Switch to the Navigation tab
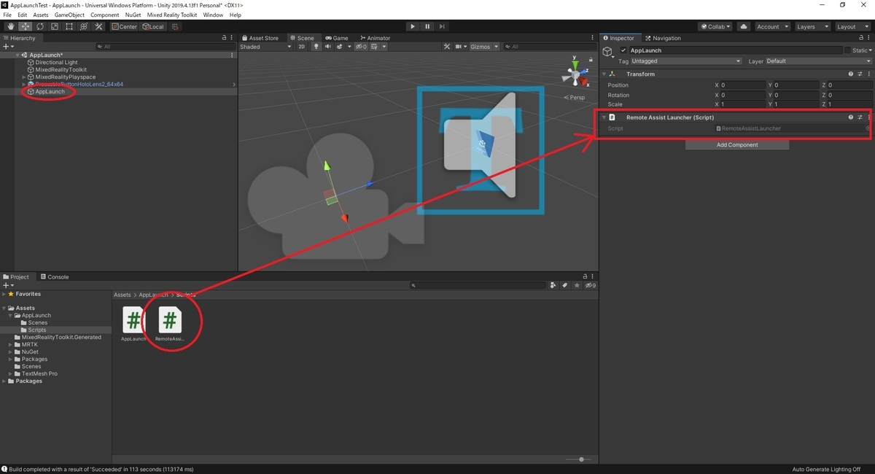Screen dimensions: 875x474 click(663, 38)
